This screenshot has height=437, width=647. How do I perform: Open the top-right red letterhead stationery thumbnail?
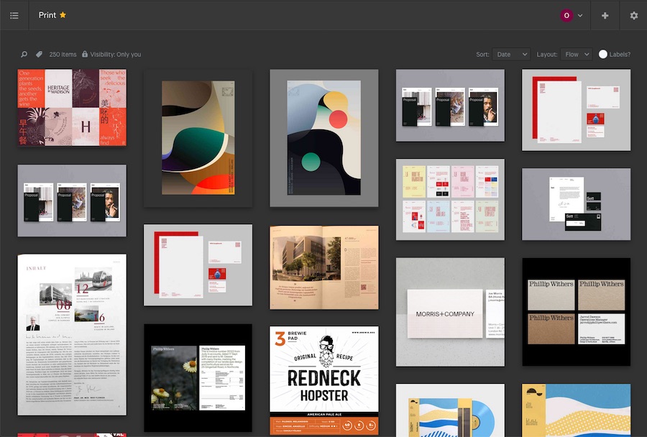576,110
